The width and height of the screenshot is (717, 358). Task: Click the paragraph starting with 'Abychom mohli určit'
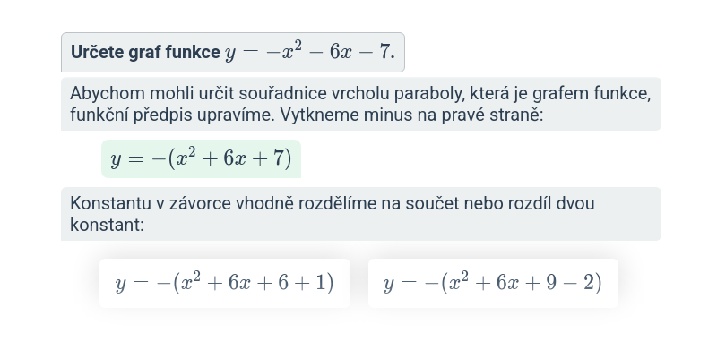tap(360, 104)
